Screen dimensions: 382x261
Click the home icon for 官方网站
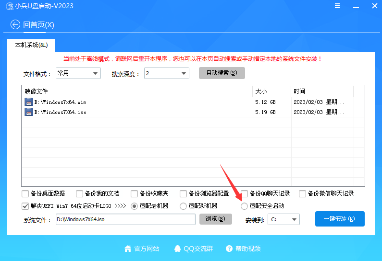point(128,249)
